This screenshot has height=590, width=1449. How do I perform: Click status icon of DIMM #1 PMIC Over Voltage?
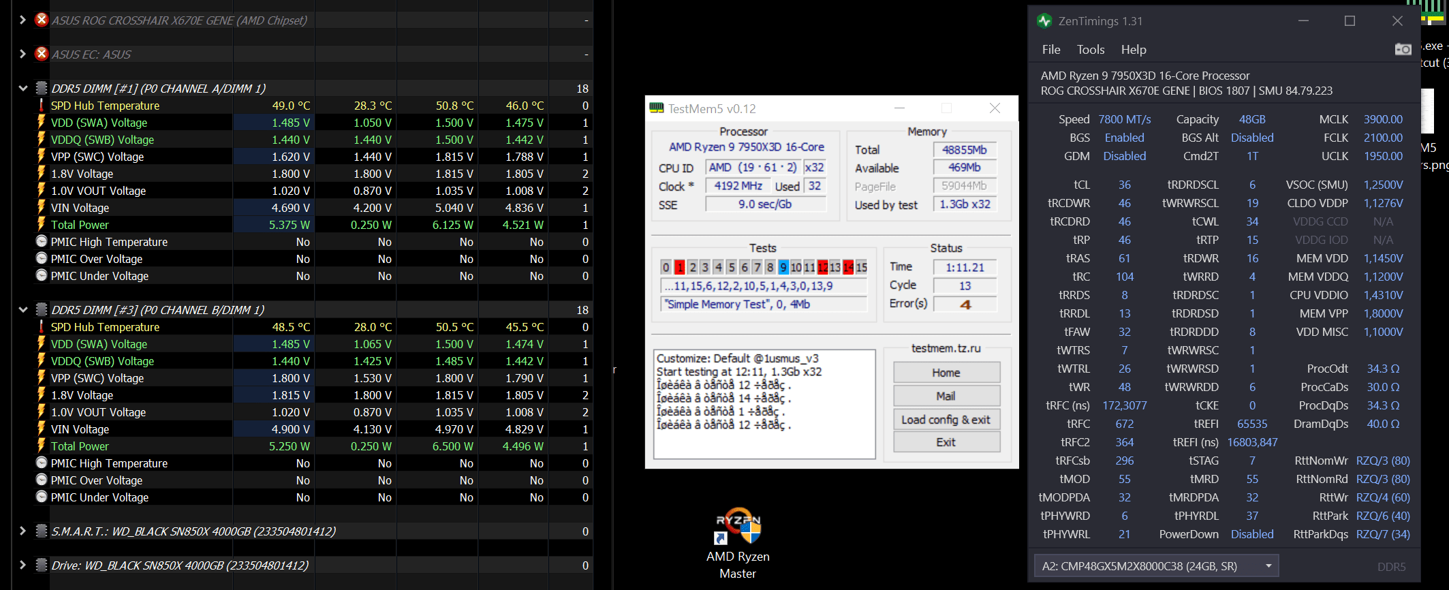click(42, 258)
